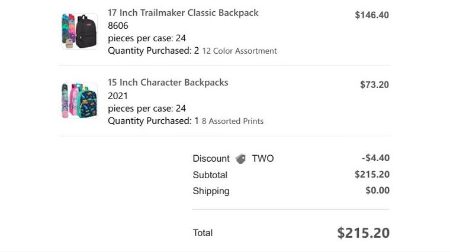Click Quantity Purchased: 2 line

click(153, 51)
